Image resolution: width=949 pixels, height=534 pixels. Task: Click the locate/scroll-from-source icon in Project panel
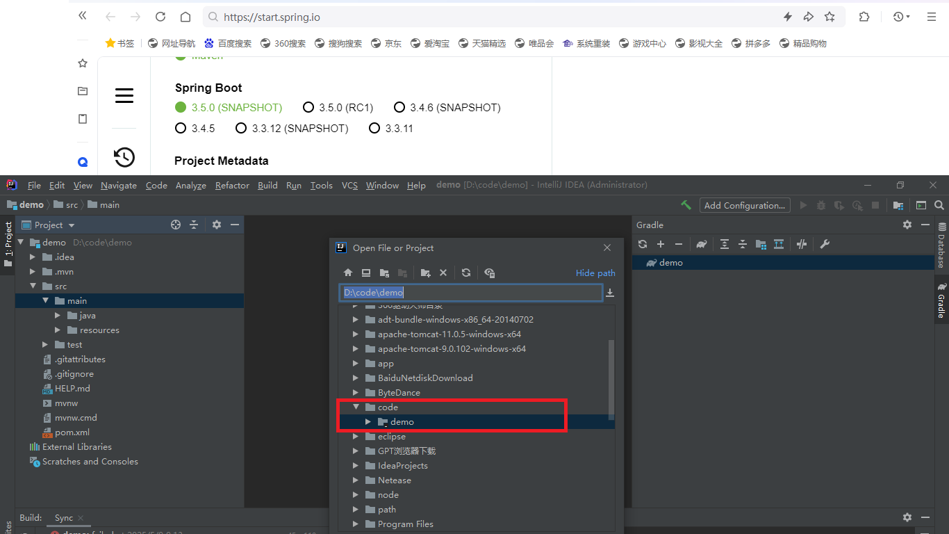(x=176, y=225)
